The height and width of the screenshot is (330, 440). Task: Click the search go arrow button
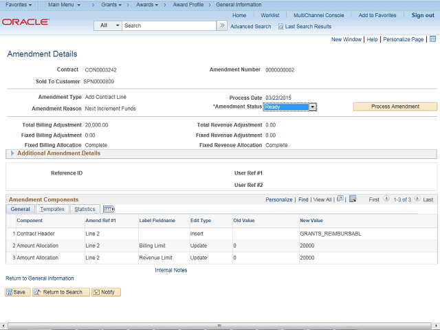click(222, 25)
